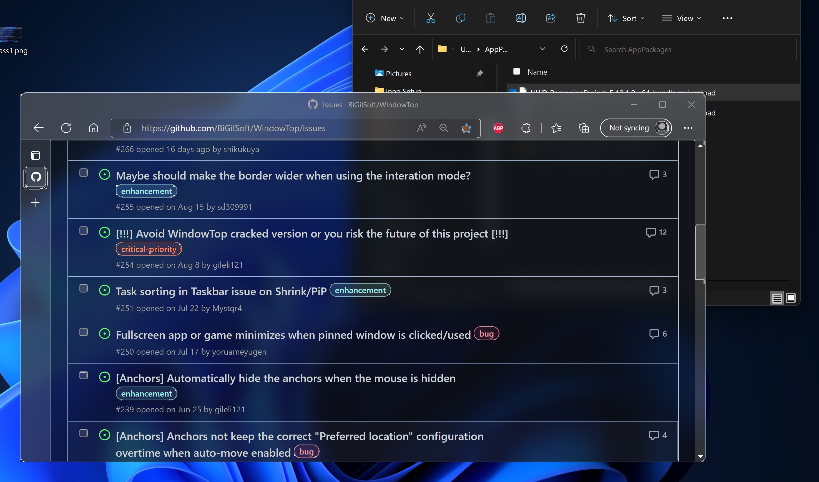Check the Anchors Preferred location issue checkbox
This screenshot has height=482, width=819.
[84, 433]
